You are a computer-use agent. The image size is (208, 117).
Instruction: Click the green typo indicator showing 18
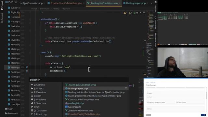click(x=136, y=13)
